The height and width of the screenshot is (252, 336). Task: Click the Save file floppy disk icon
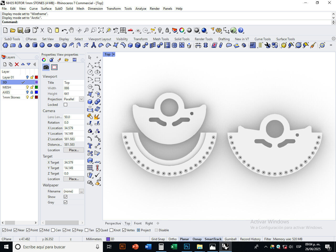point(20,30)
